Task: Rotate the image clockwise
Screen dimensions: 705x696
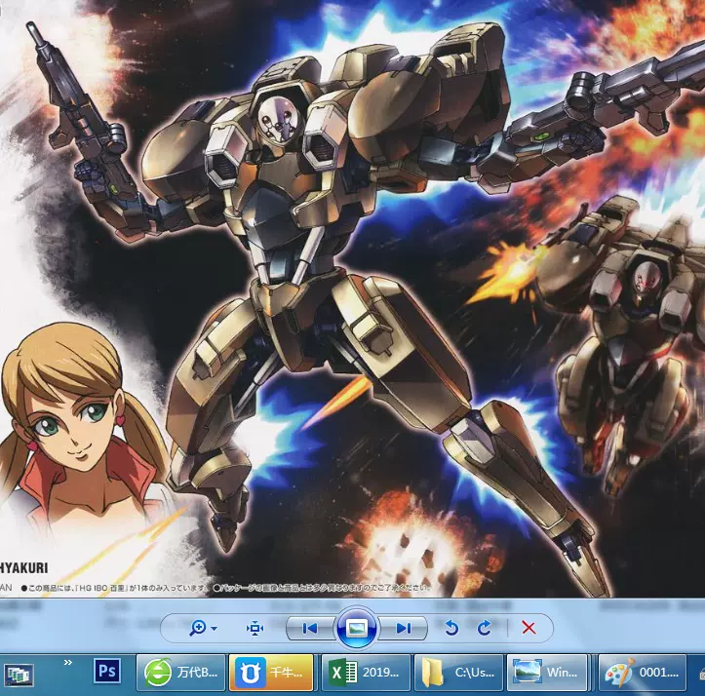Action: pos(485,628)
